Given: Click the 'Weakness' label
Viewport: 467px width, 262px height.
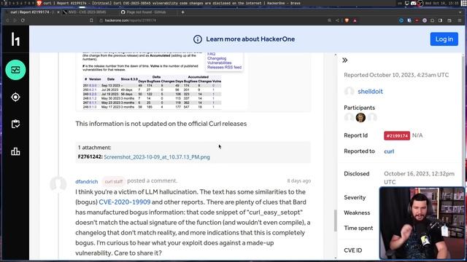Looking at the screenshot, I should [x=357, y=213].
